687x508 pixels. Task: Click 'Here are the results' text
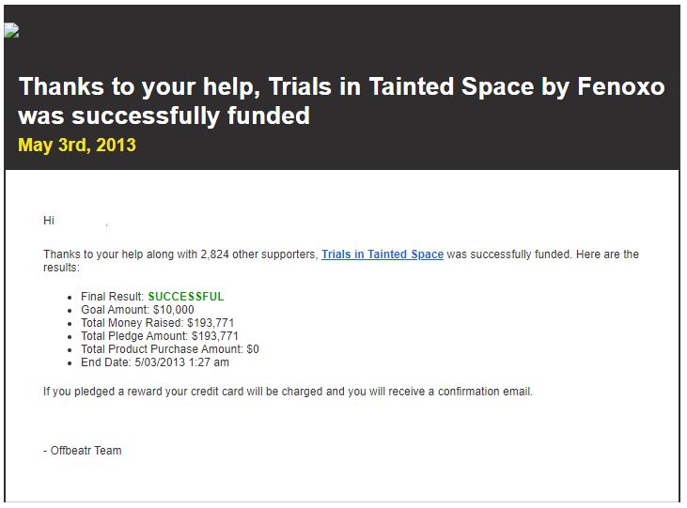click(x=607, y=254)
